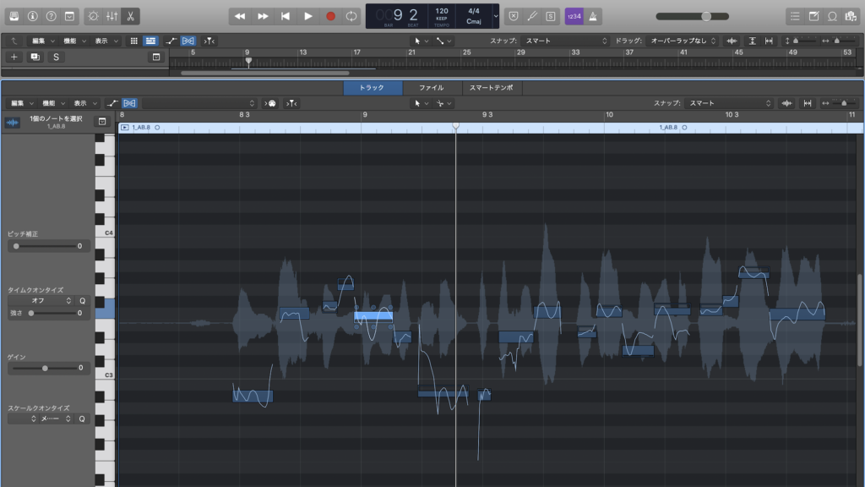Screen dimensions: 865x487
Task: Switch tracks area to grid view button
Action: [x=133, y=41]
